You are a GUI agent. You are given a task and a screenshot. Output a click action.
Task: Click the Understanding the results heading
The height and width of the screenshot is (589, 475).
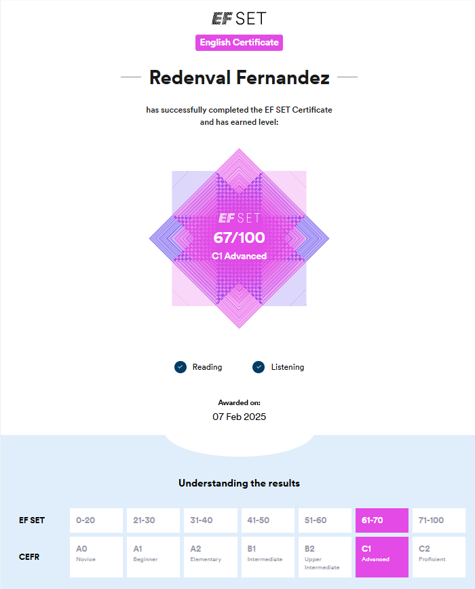tap(239, 484)
